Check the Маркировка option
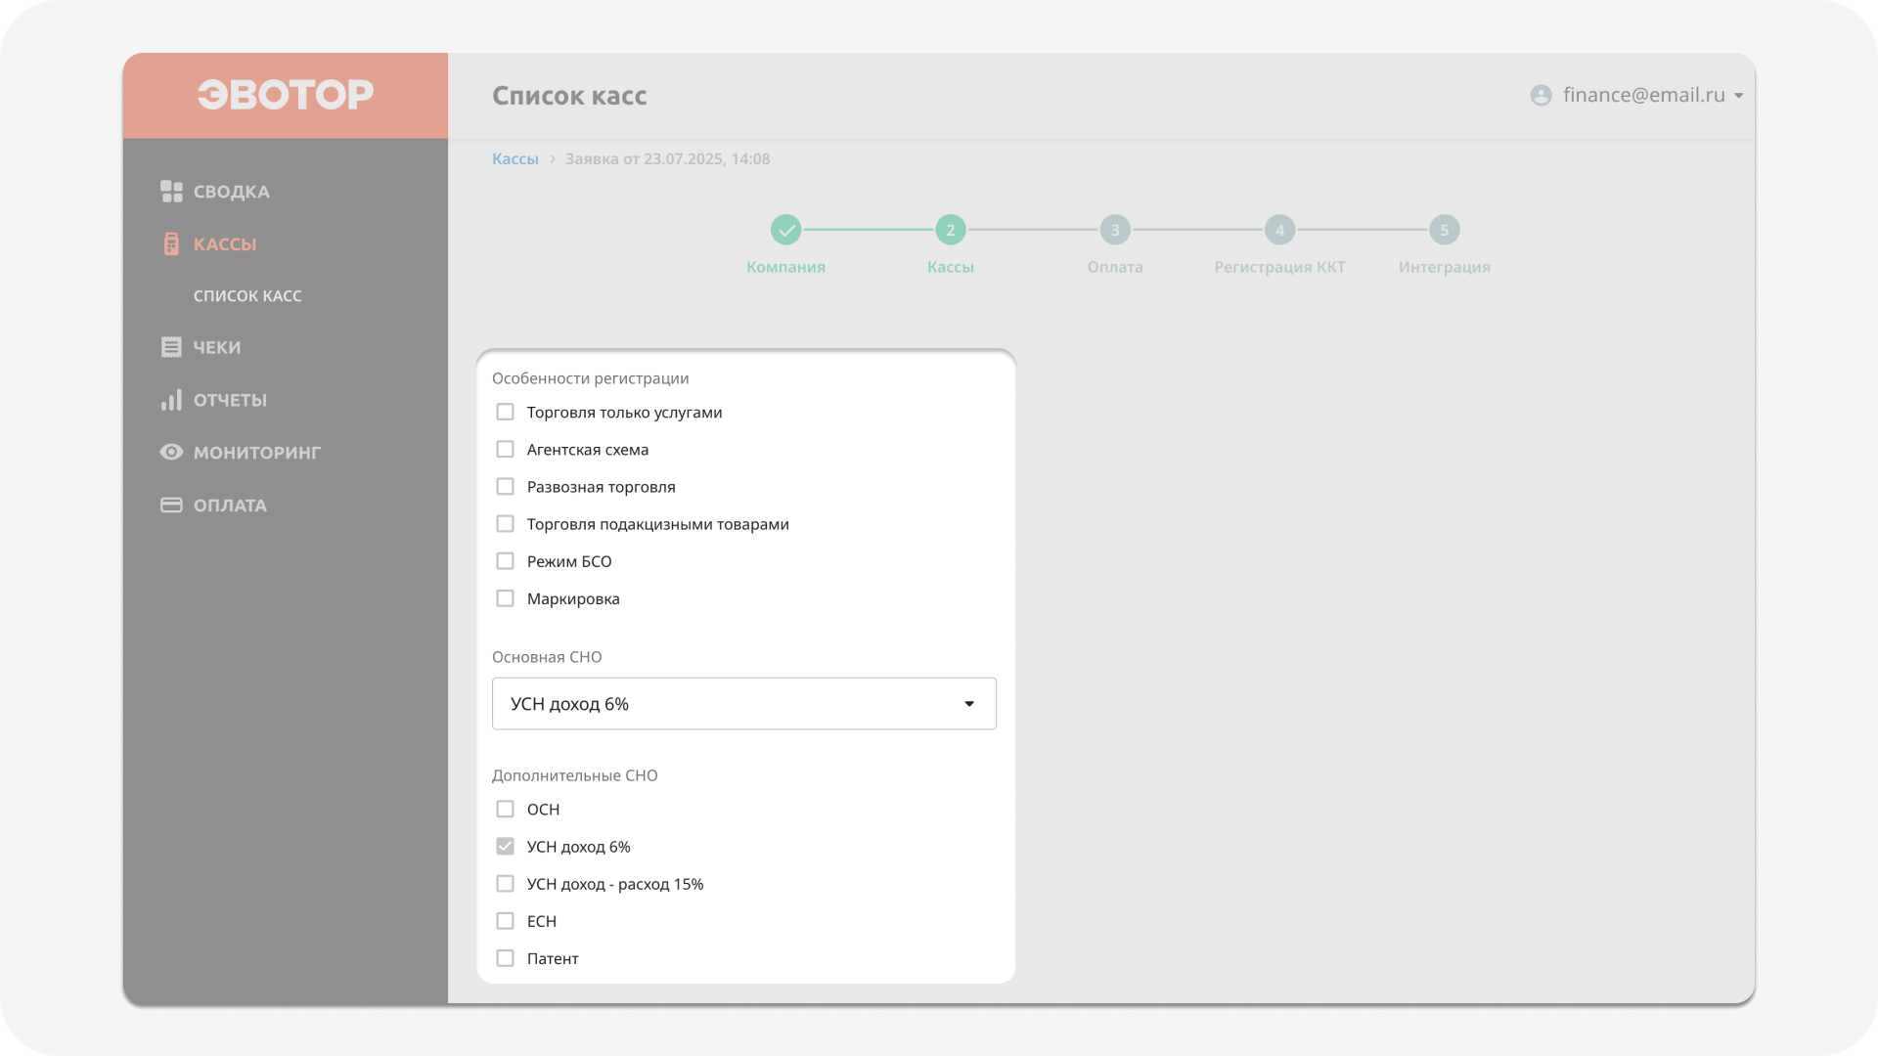The image size is (1878, 1056). pyautogui.click(x=505, y=598)
